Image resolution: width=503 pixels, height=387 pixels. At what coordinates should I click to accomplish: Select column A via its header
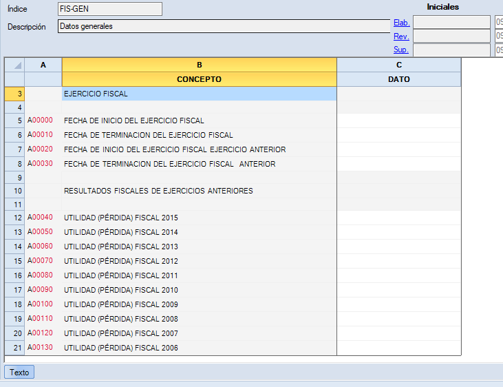click(x=43, y=65)
